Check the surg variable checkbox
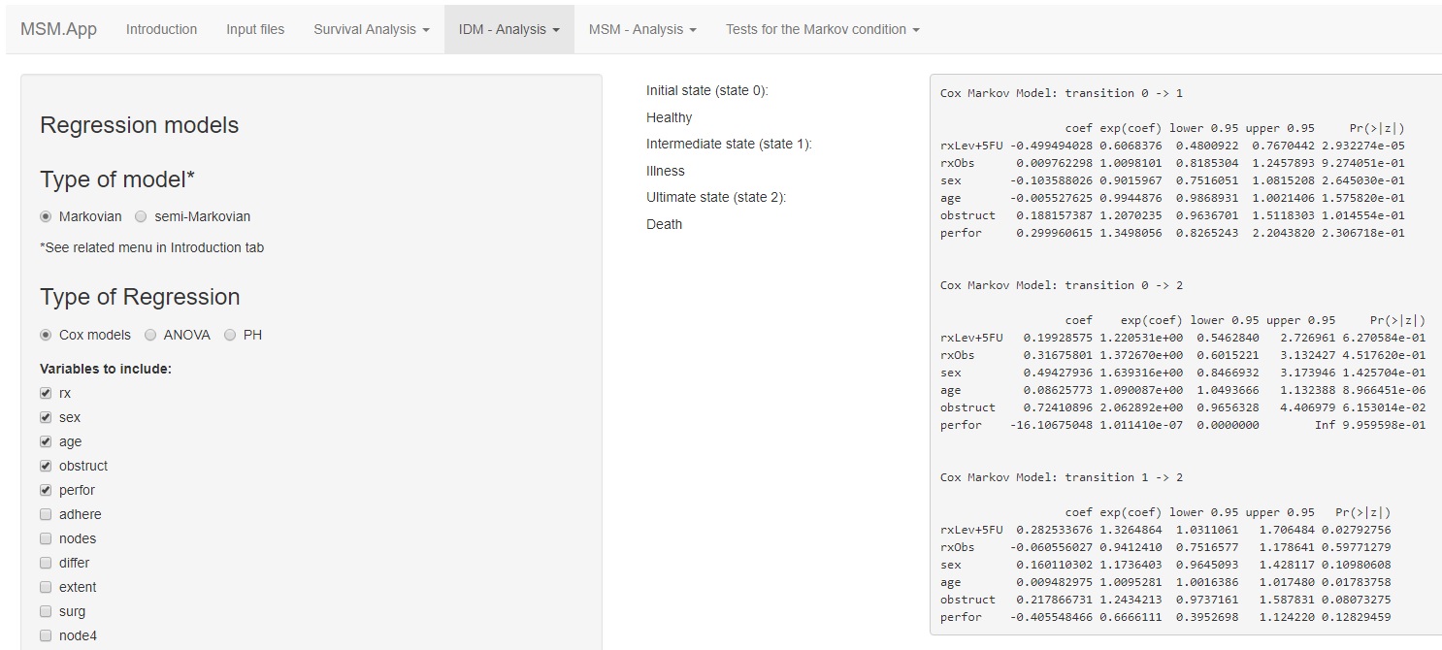This screenshot has width=1442, height=650. click(x=46, y=611)
